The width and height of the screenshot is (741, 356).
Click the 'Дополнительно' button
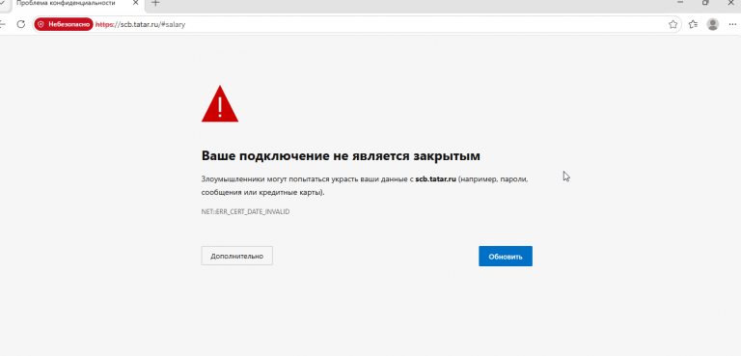pyautogui.click(x=236, y=256)
